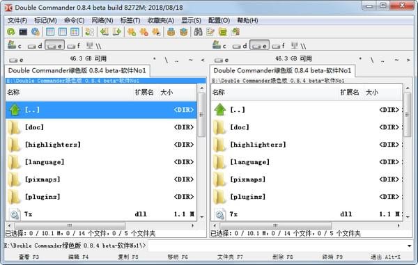
Task: Click the pack files archive box icon
Action: pyautogui.click(x=171, y=32)
